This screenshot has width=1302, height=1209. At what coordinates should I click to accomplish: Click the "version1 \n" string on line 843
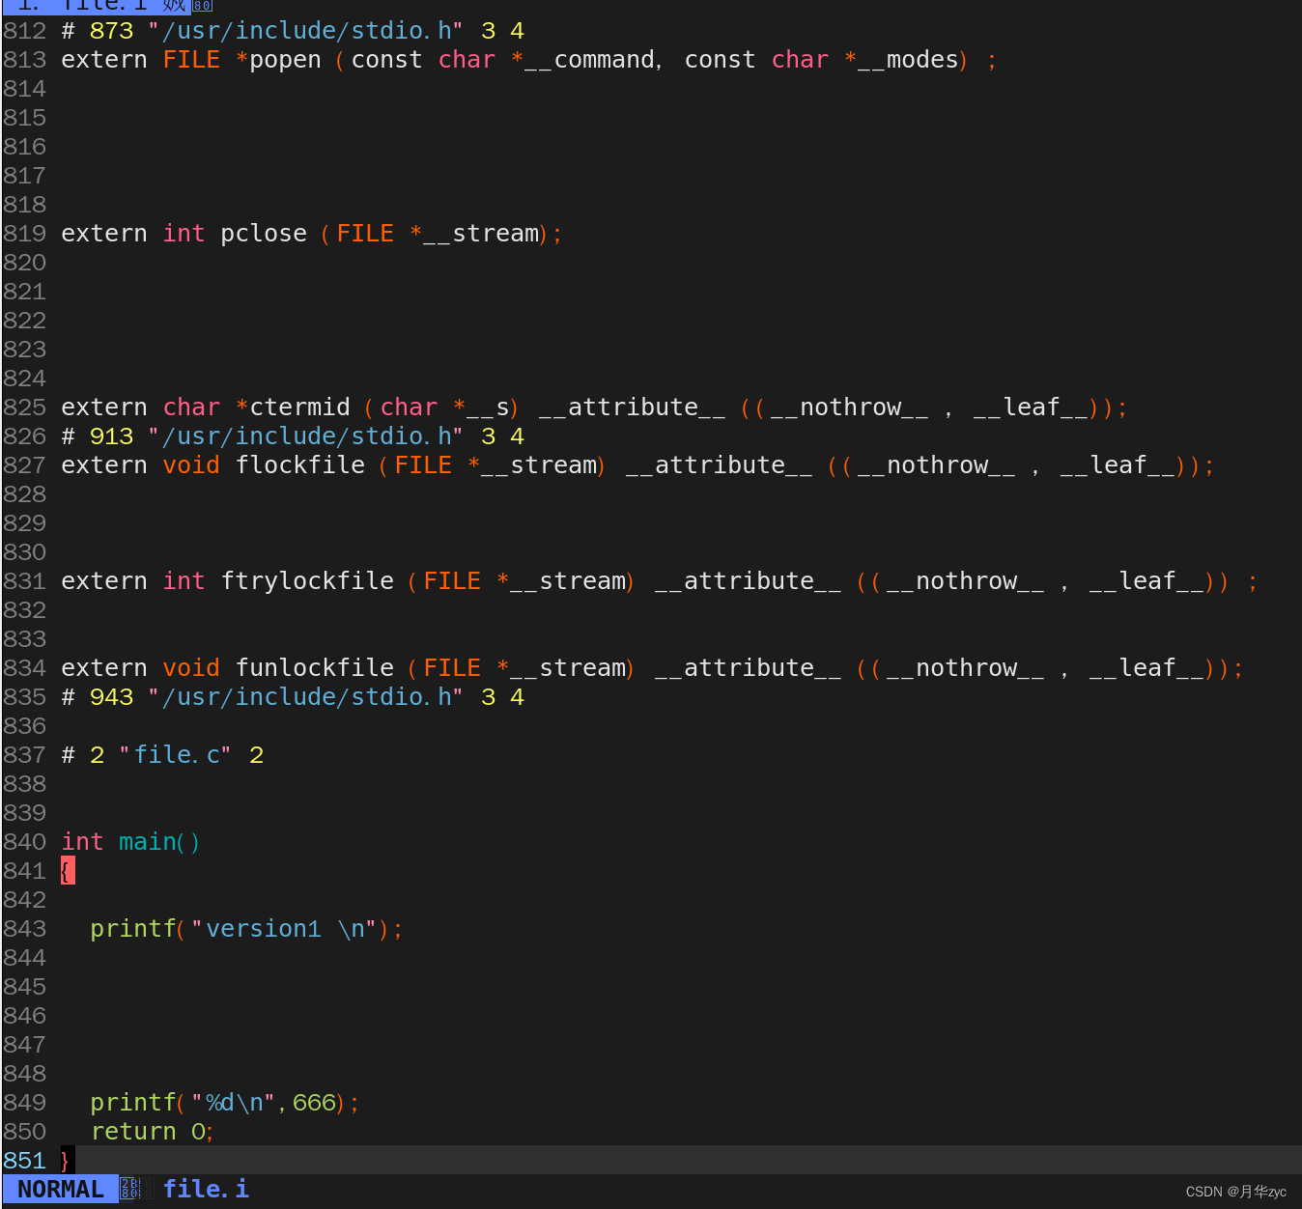pyautogui.click(x=284, y=929)
